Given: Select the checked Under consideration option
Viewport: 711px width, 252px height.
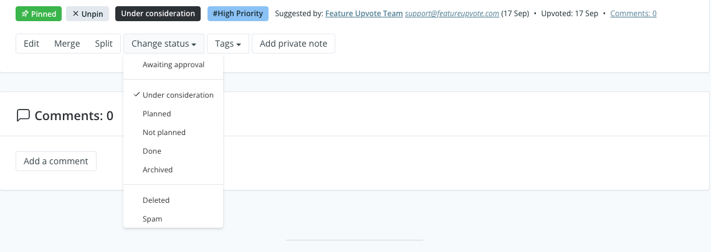Looking at the screenshot, I should (x=178, y=95).
